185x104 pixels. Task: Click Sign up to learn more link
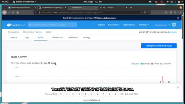point(107,18)
